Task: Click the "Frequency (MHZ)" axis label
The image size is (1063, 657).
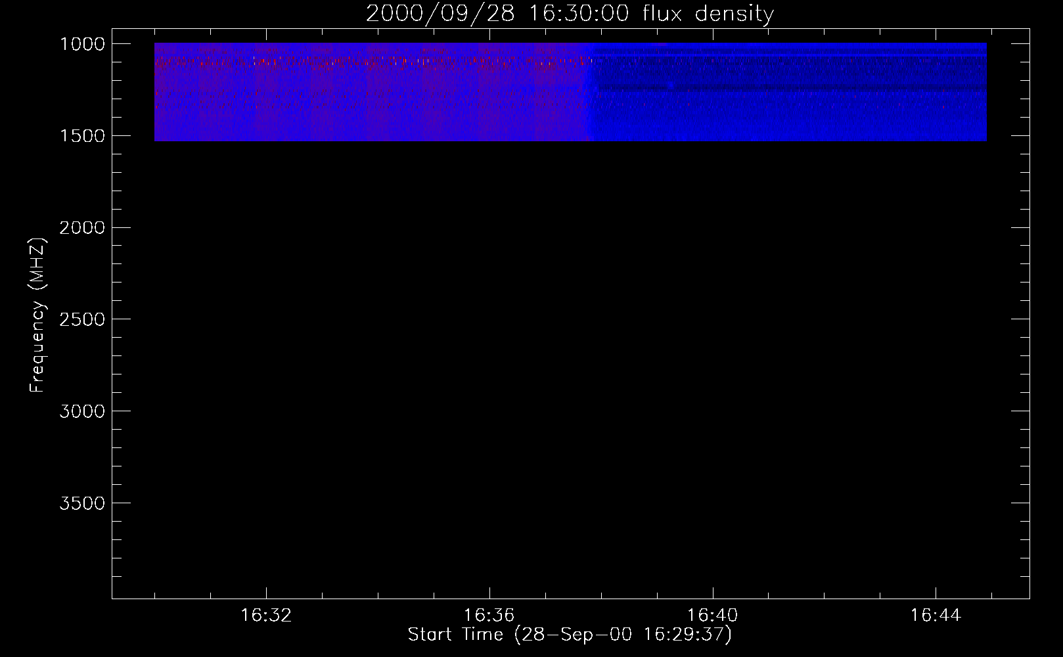Action: pyautogui.click(x=37, y=315)
